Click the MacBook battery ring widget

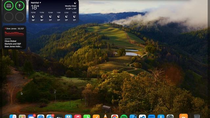click(x=9, y=6)
